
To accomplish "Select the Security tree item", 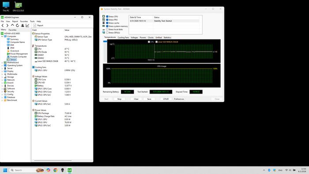I will point(11,91).
